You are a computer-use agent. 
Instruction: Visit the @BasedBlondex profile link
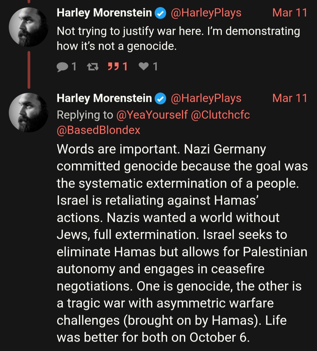(98, 130)
